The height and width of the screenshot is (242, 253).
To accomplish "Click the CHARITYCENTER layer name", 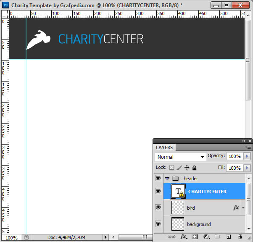I will click(207, 192).
